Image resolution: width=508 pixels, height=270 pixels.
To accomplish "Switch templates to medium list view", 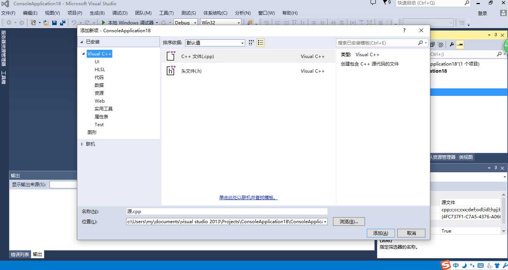I will point(261,43).
